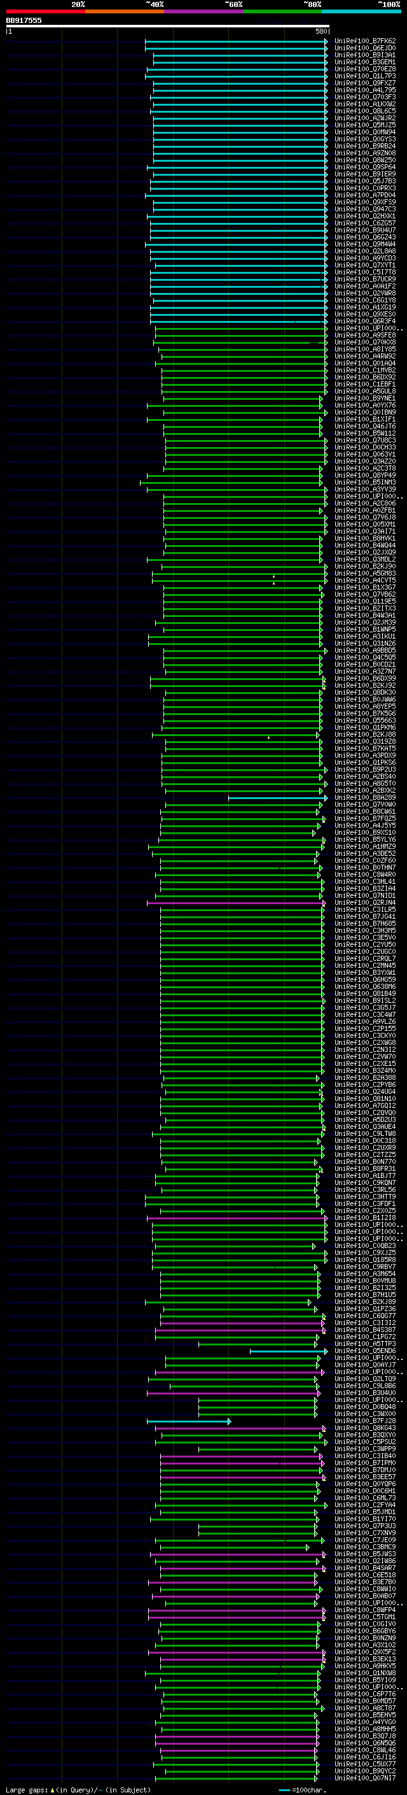Select the UniRef100_B2A388 label
The width and height of the screenshot is (407, 1795).
pyautogui.click(x=365, y=1078)
